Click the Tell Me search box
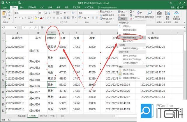Viewport: 187px width, 122px height. [108, 8]
